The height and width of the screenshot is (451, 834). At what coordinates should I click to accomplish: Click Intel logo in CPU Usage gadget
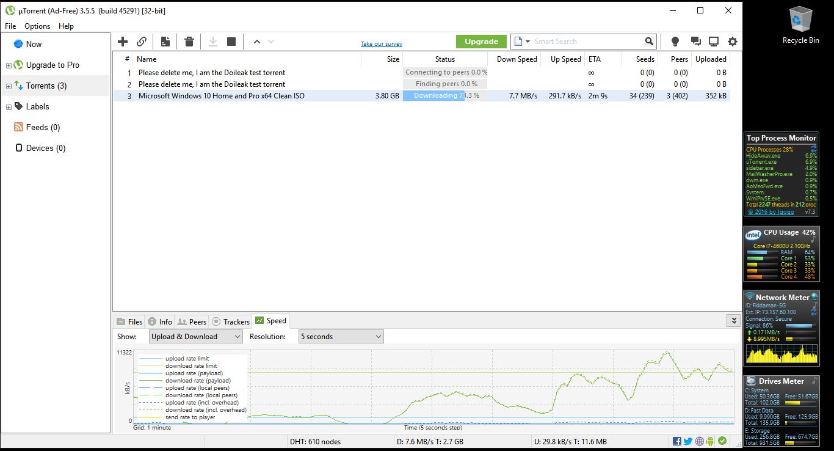(753, 235)
